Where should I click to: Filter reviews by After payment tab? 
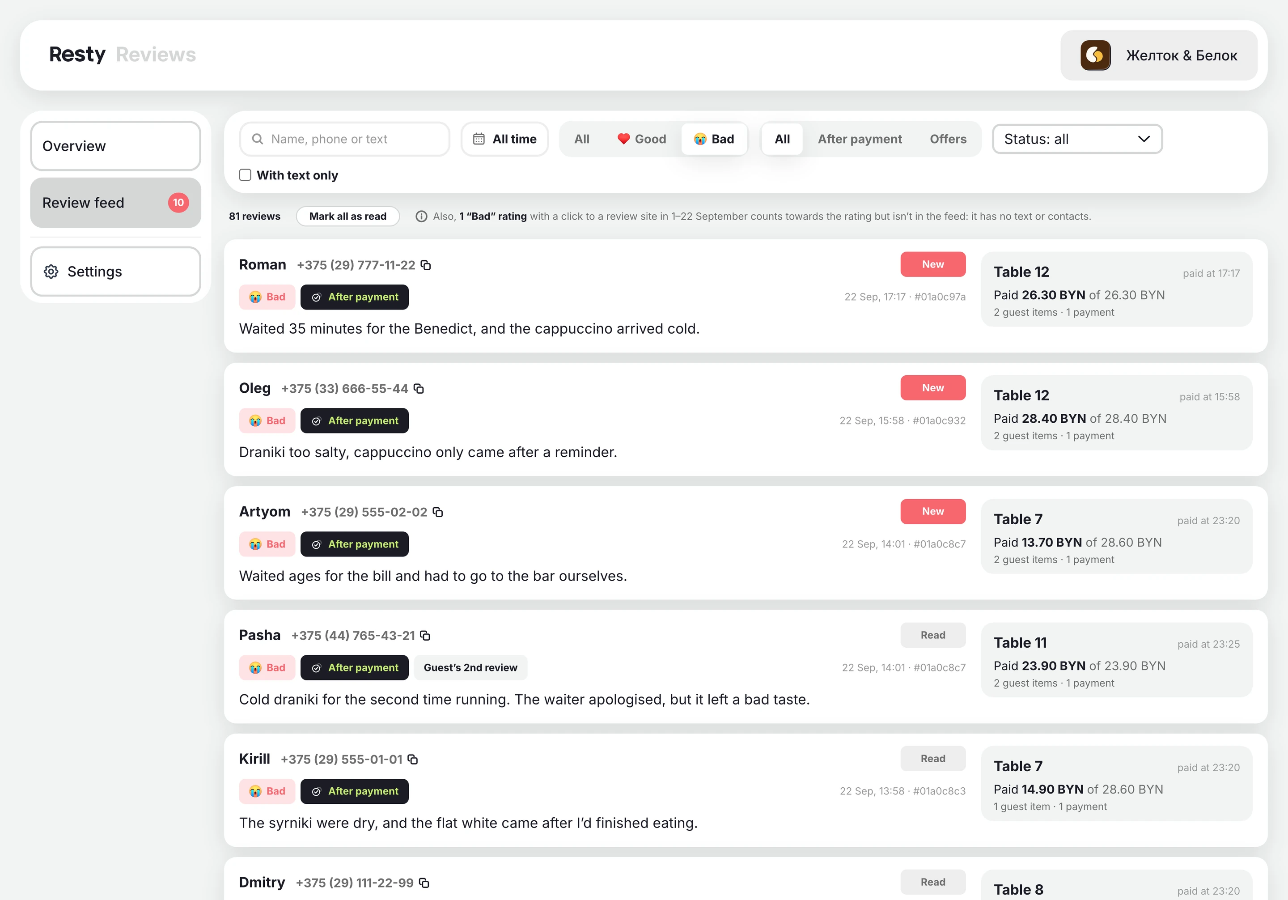pos(860,139)
